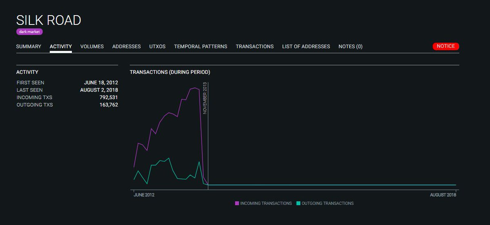Screen dimensions: 490x225
Task: Open the Addresses tab
Action: pos(127,47)
